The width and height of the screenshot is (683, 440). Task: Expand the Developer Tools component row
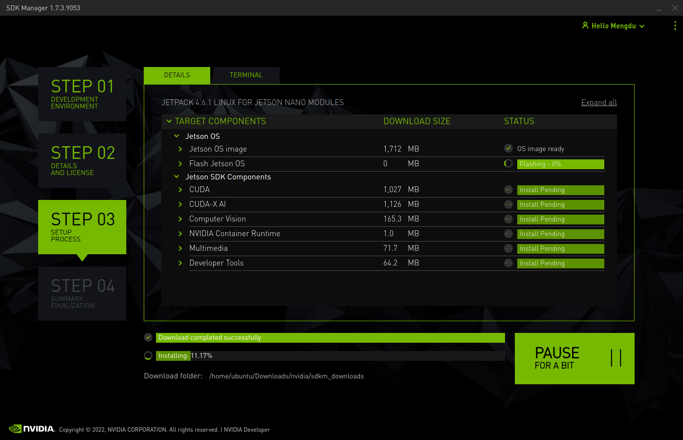coord(180,263)
